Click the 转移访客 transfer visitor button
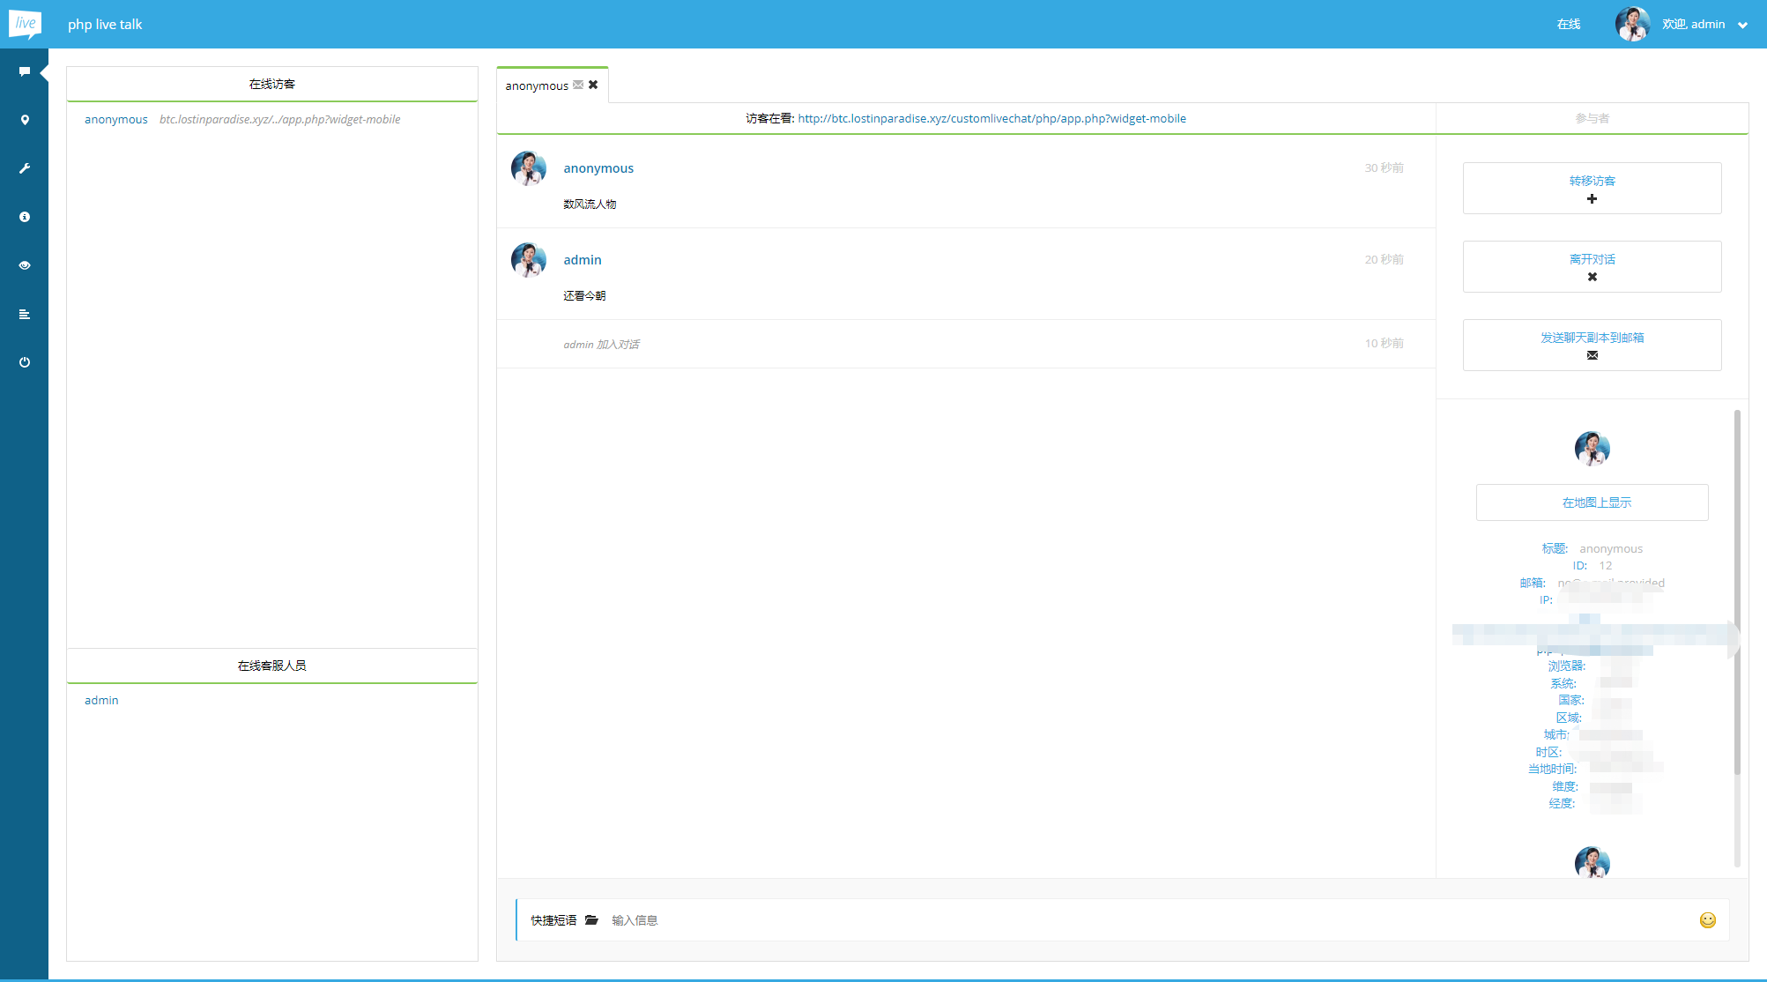Image resolution: width=1767 pixels, height=982 pixels. 1591,189
